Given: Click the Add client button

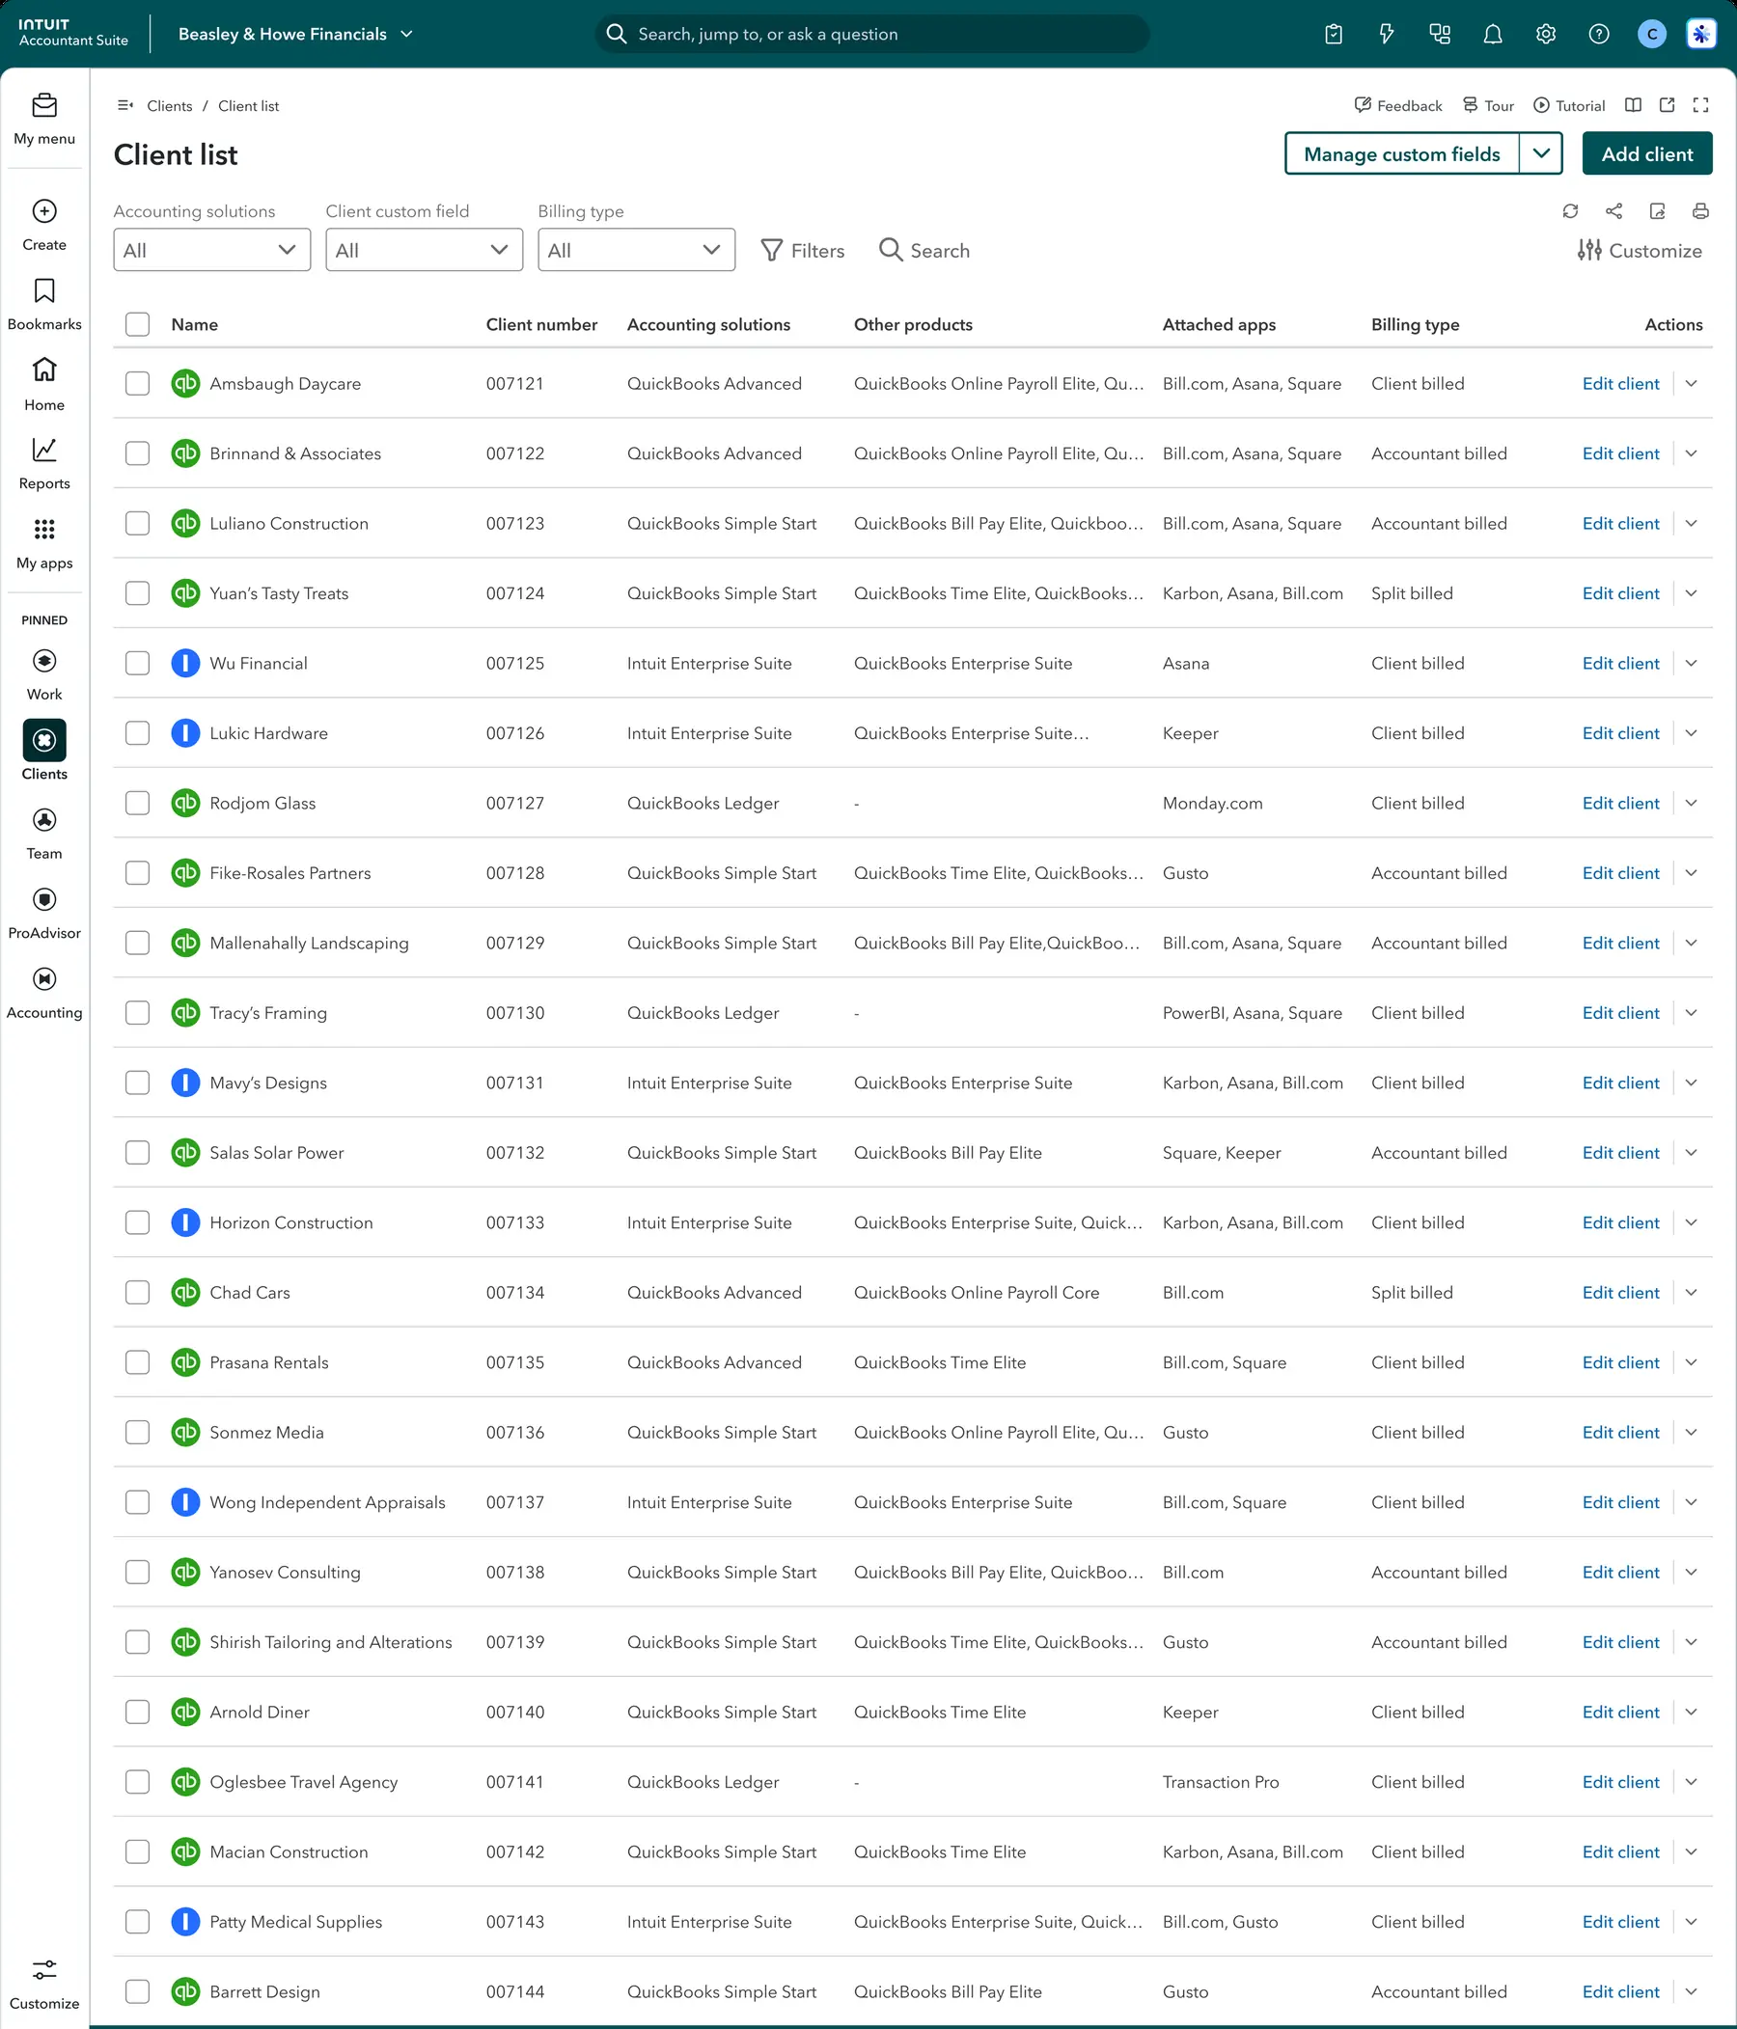Looking at the screenshot, I should click(x=1647, y=153).
